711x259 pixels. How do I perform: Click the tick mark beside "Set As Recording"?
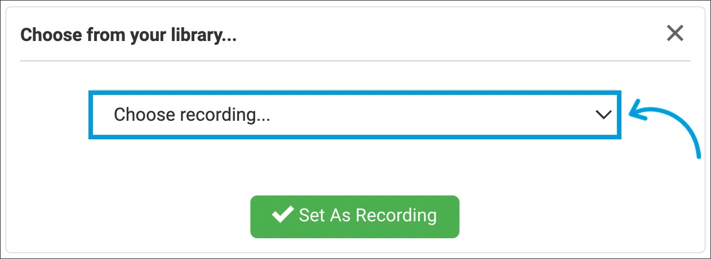(x=282, y=215)
